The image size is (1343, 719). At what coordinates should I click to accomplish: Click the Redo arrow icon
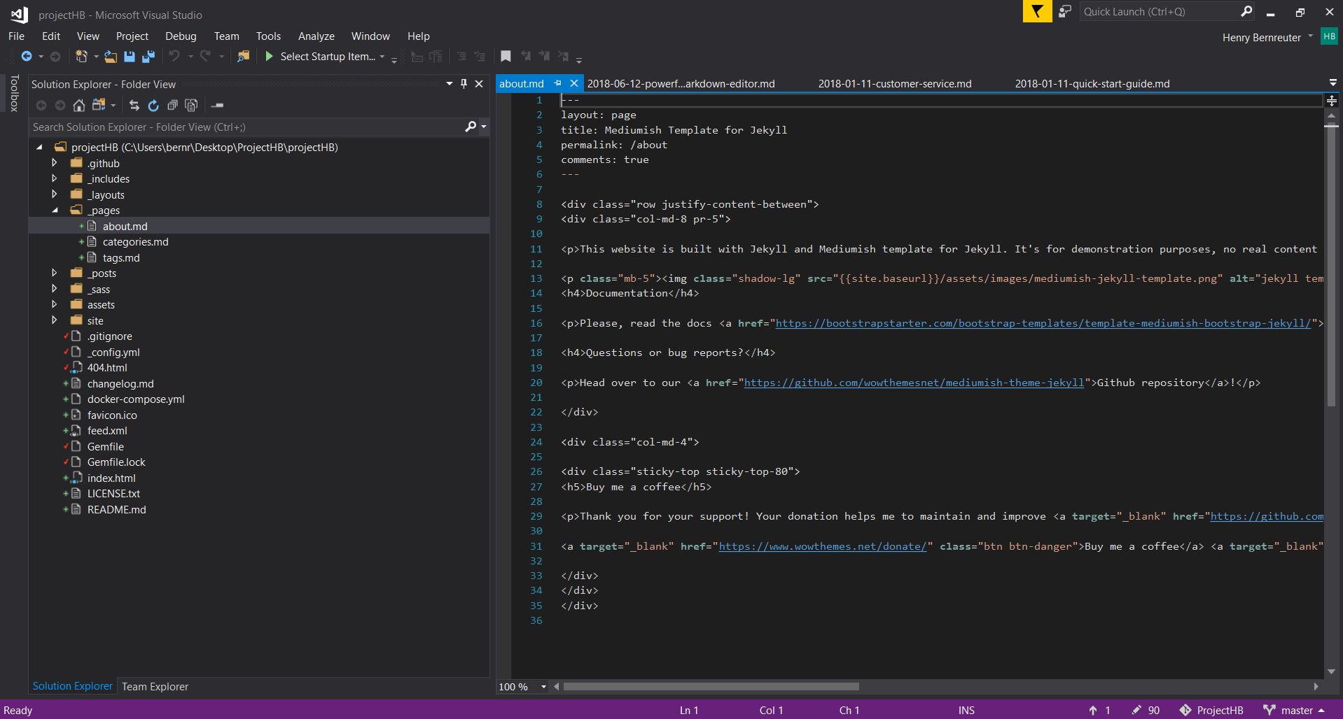(205, 57)
